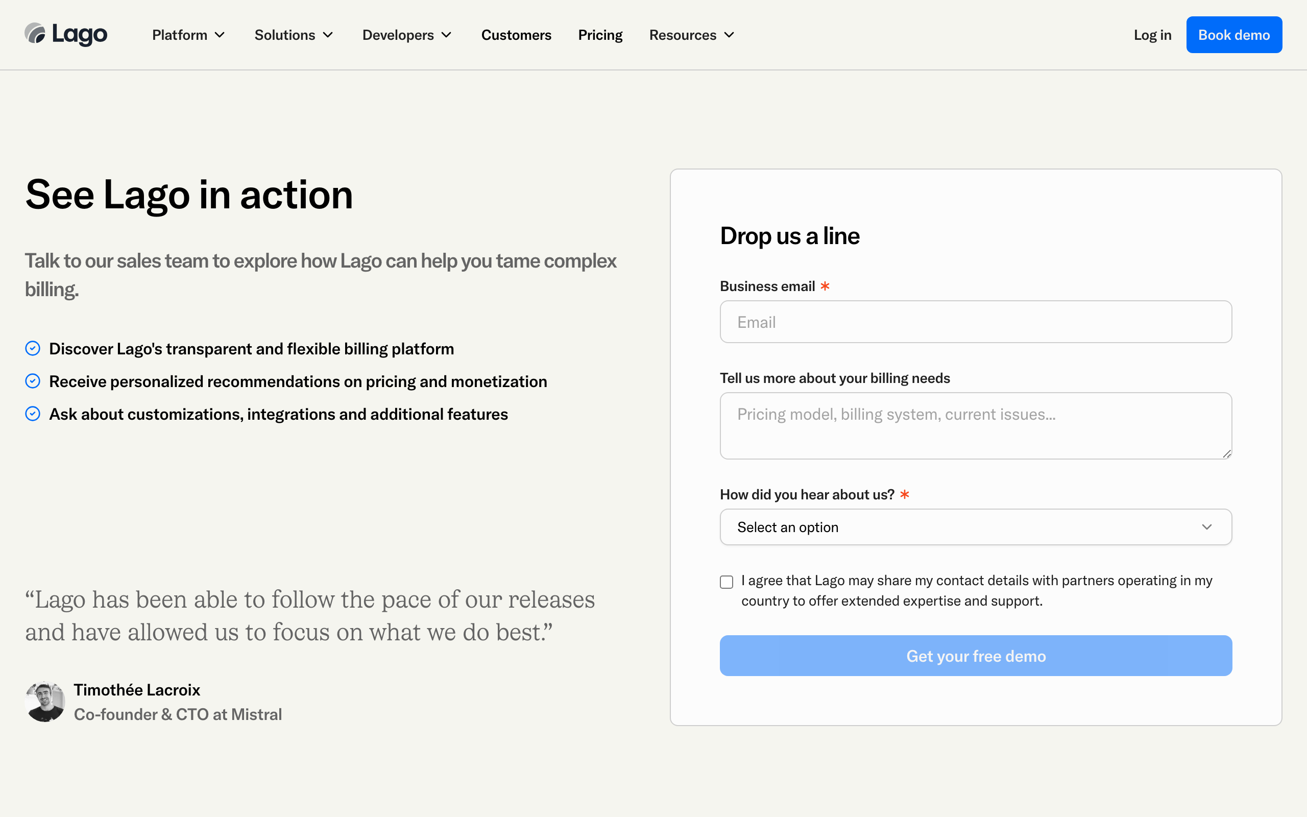Open the Customers page
Viewport: 1307px width, 817px height.
point(516,35)
